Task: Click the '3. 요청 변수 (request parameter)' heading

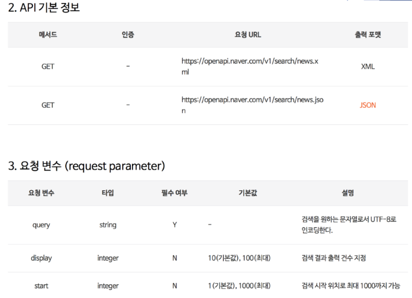Action: [86, 166]
